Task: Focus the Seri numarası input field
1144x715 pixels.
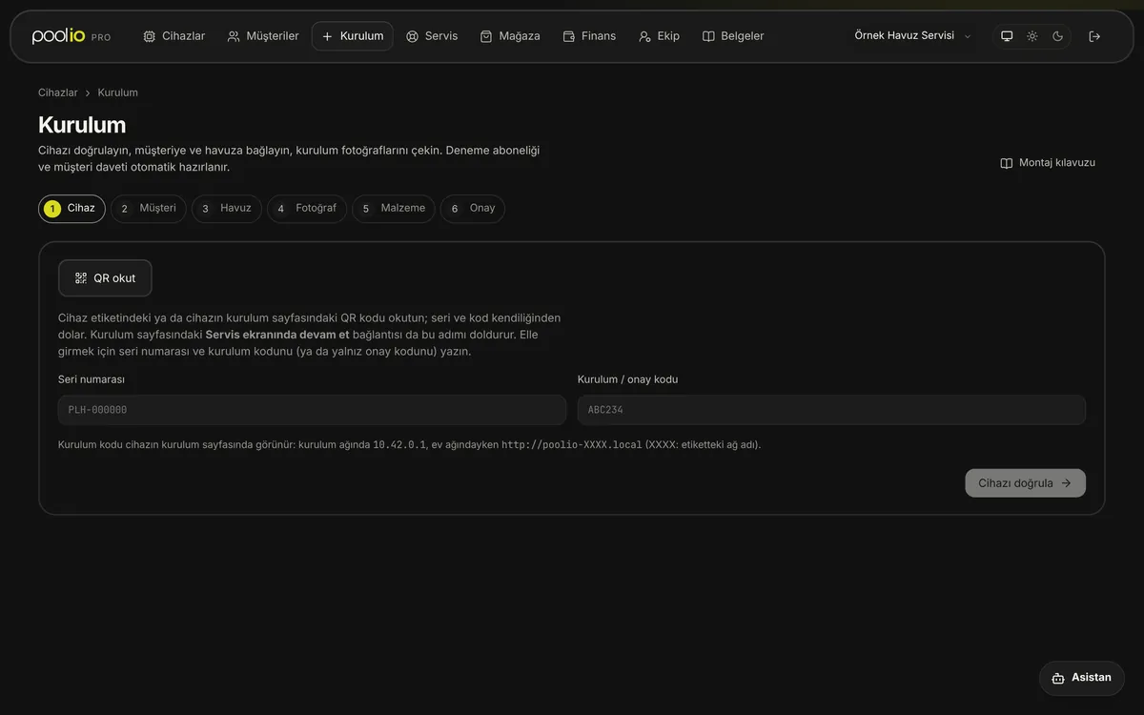Action: 312,410
